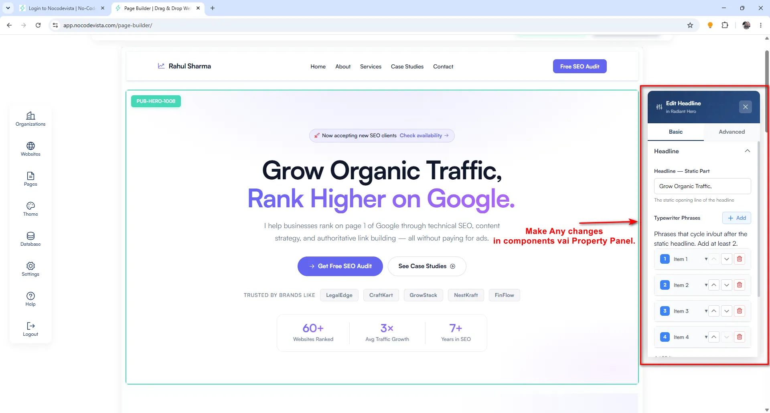Click the Free SEO Audit button
The image size is (770, 413).
580,66
